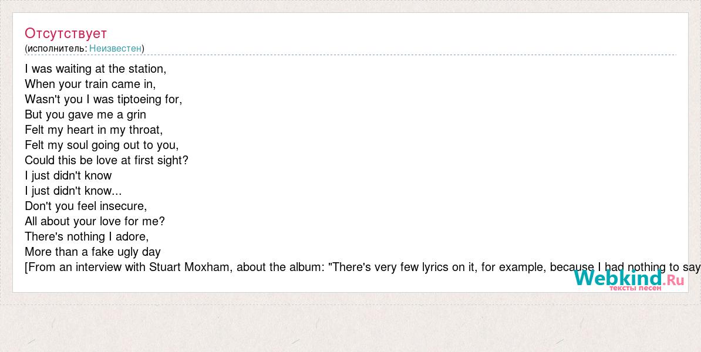Click 'I just didn't know...' line with ellipsis

tap(73, 191)
